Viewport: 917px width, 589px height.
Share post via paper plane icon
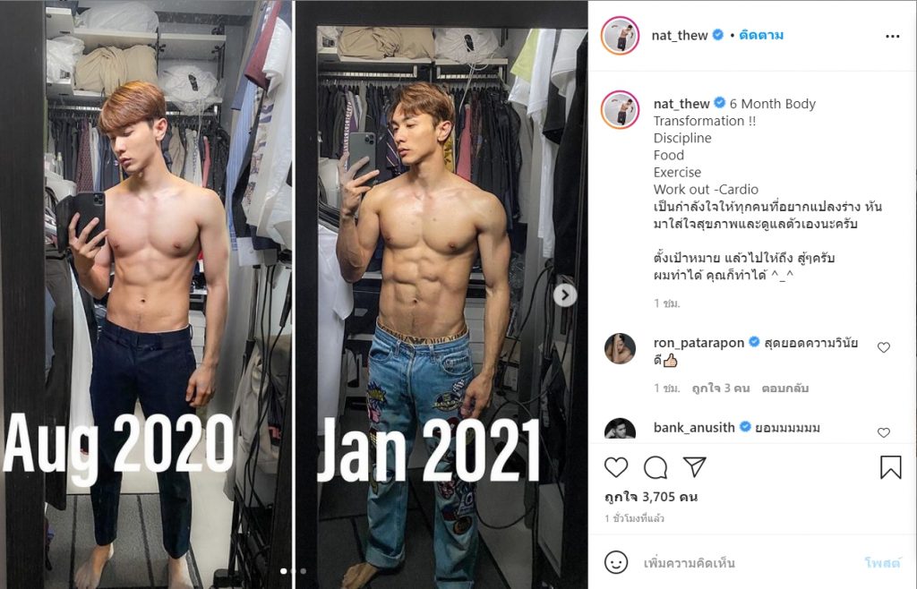tap(694, 467)
